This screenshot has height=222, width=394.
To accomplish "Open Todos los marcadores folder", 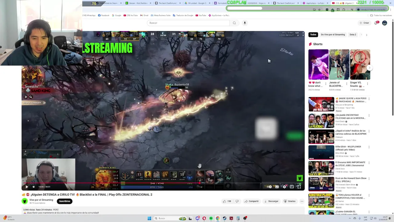I will pyautogui.click(x=381, y=15).
